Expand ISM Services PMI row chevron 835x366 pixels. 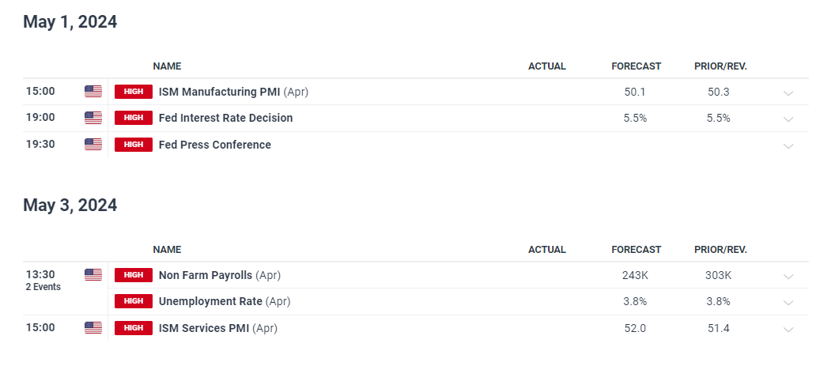point(788,329)
